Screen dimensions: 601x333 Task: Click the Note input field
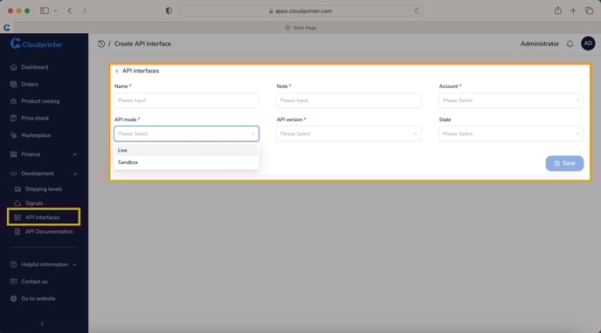(349, 100)
